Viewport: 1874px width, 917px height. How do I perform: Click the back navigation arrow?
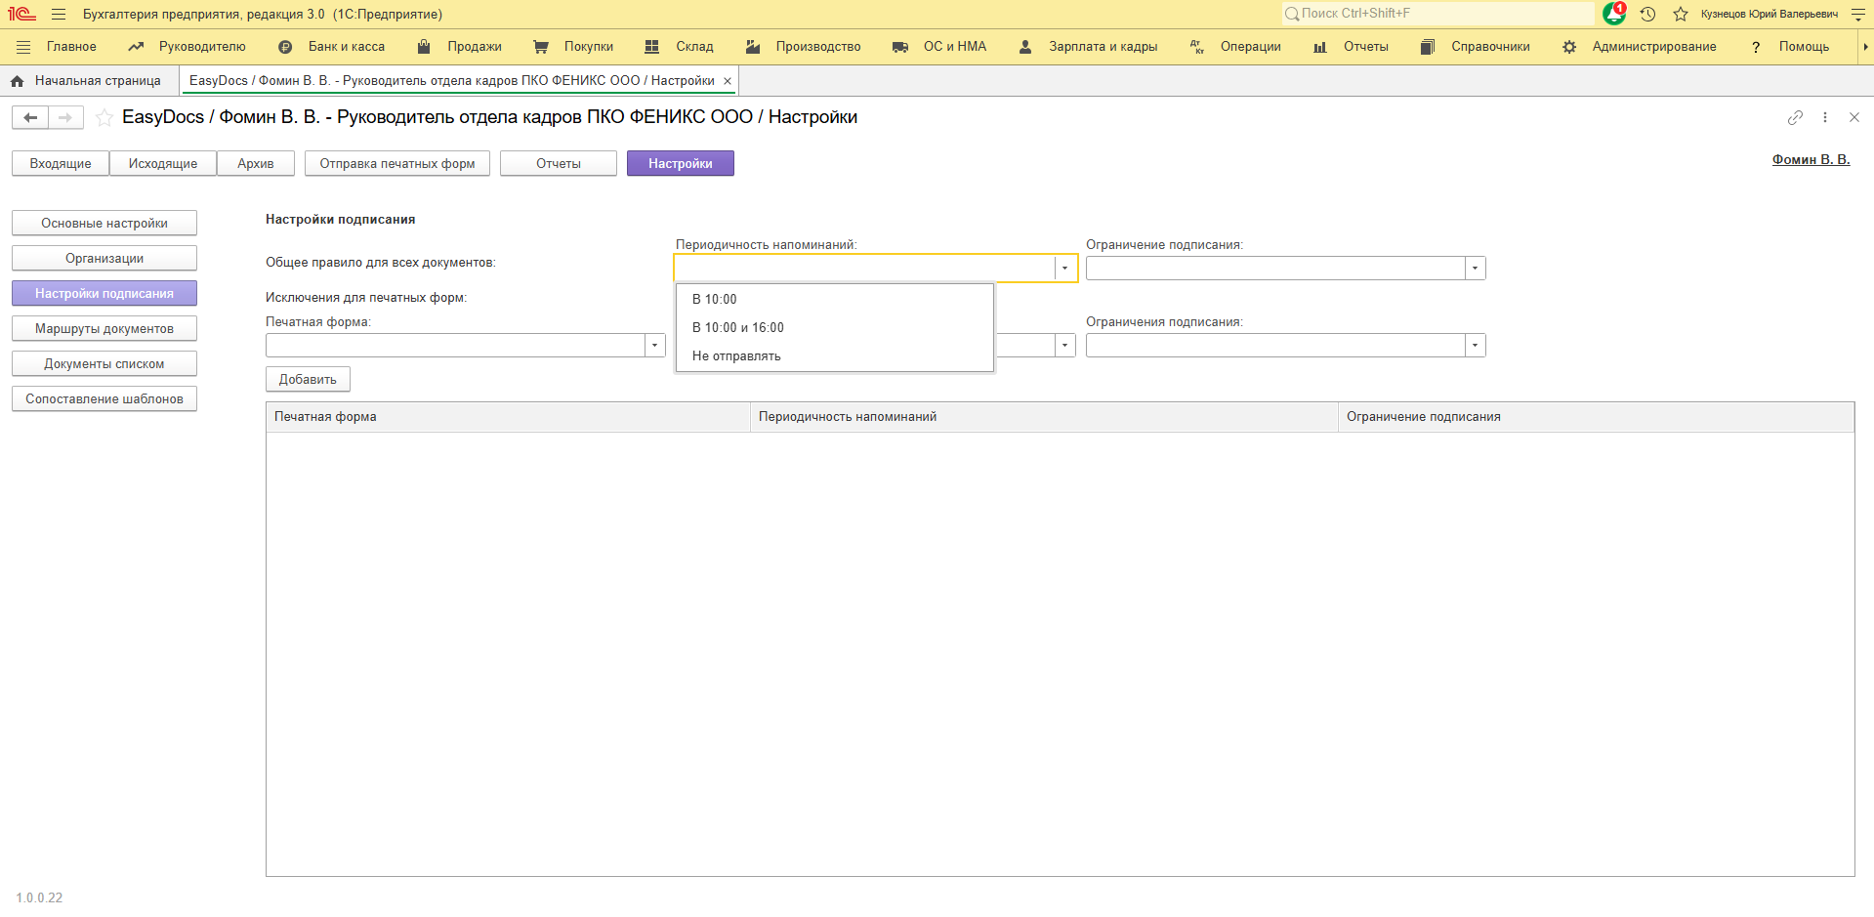pyautogui.click(x=30, y=118)
